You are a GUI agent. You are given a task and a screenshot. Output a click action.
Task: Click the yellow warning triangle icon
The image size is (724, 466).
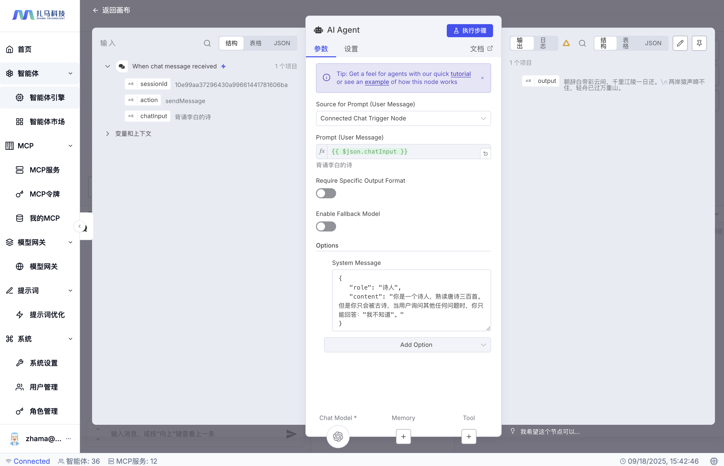pyautogui.click(x=566, y=43)
